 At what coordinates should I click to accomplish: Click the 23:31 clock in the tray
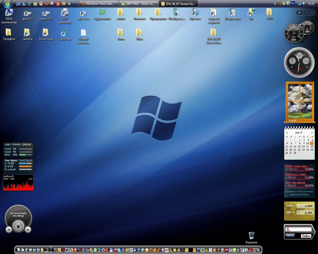click(x=311, y=4)
